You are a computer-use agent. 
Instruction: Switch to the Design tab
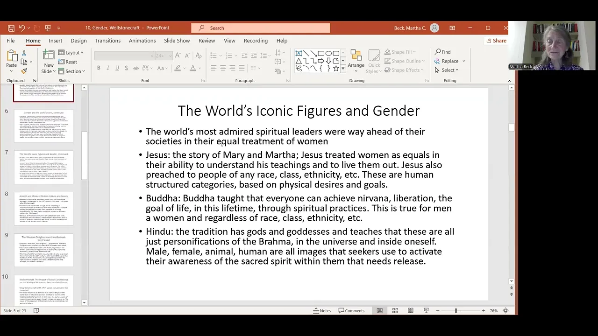78,41
